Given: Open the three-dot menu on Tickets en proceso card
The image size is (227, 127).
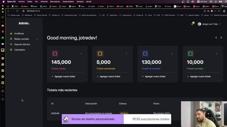Looking at the screenshot, I should point(172,54).
